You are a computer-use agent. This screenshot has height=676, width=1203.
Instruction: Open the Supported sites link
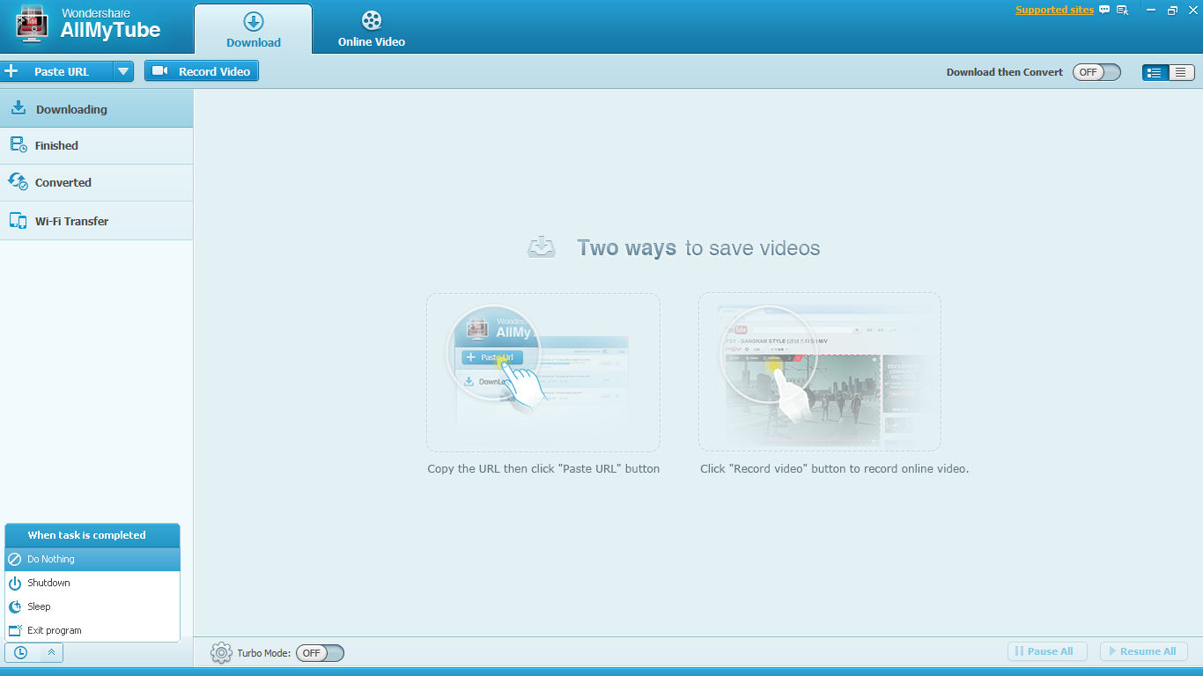1054,11
